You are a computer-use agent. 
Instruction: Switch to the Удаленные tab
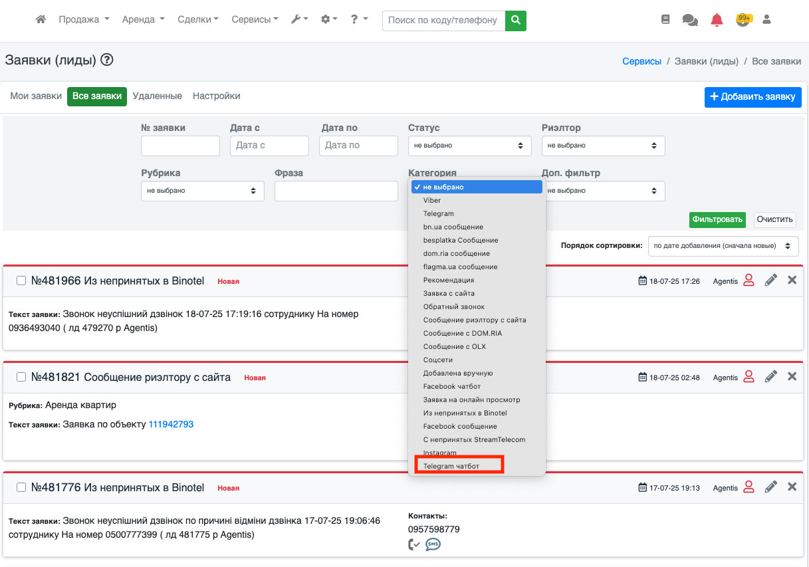coord(157,96)
